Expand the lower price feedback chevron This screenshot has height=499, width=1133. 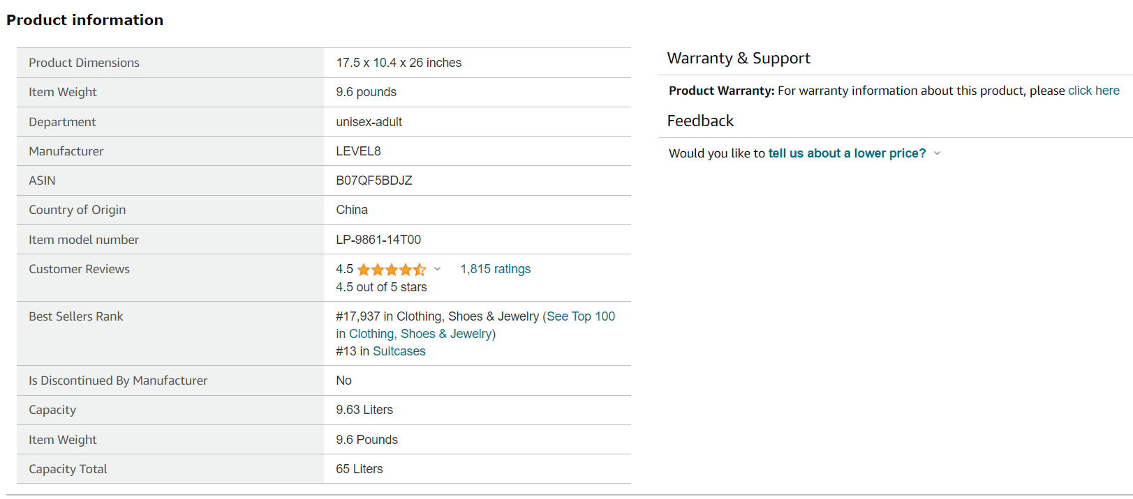937,153
